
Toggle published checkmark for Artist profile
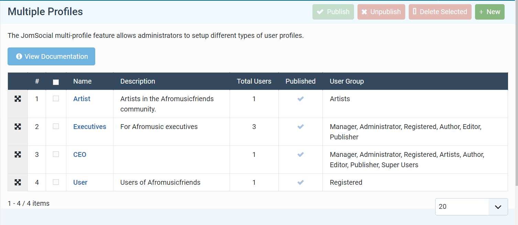tap(300, 99)
